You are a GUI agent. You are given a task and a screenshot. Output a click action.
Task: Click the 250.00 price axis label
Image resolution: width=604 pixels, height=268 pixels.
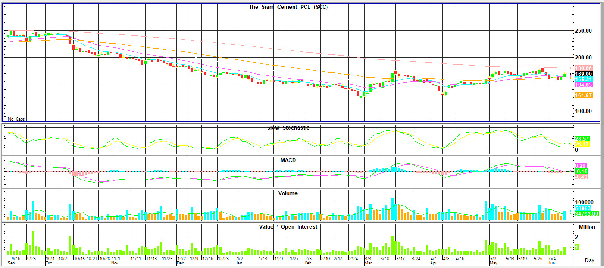(583, 31)
